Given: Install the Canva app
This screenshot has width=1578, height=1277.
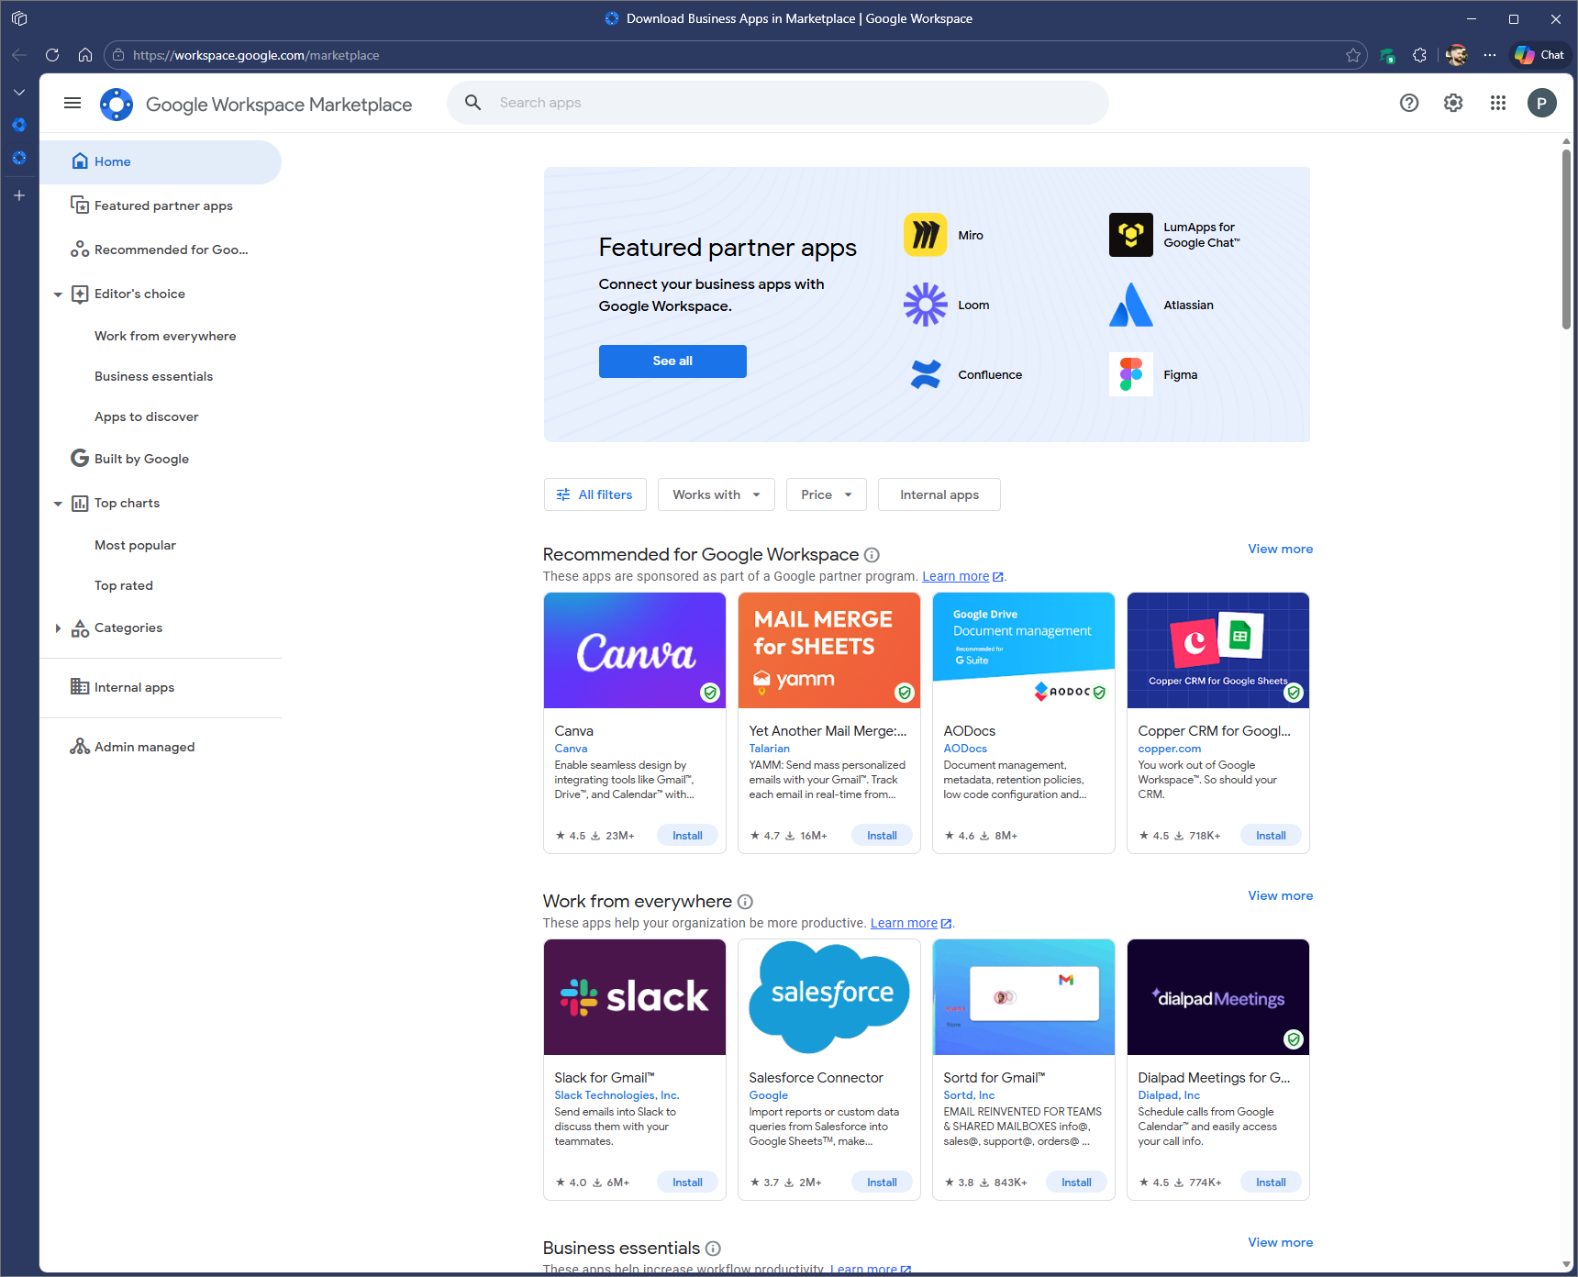Looking at the screenshot, I should click(686, 836).
